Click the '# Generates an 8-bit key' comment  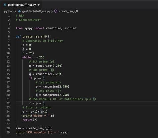point(43,41)
